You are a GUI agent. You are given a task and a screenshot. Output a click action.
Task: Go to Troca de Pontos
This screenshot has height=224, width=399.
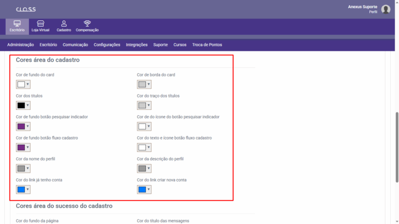pyautogui.click(x=207, y=45)
